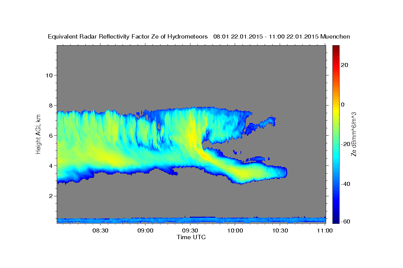Viewport: 403px width, 268px height.
Task: Click the height tick label 8
Action: tap(51, 105)
